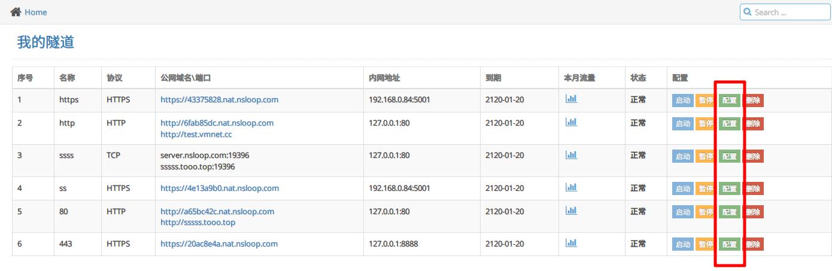This screenshot has height=271, width=832.
Task: Show monthly traffic chart for ss tunnel
Action: pyautogui.click(x=571, y=187)
